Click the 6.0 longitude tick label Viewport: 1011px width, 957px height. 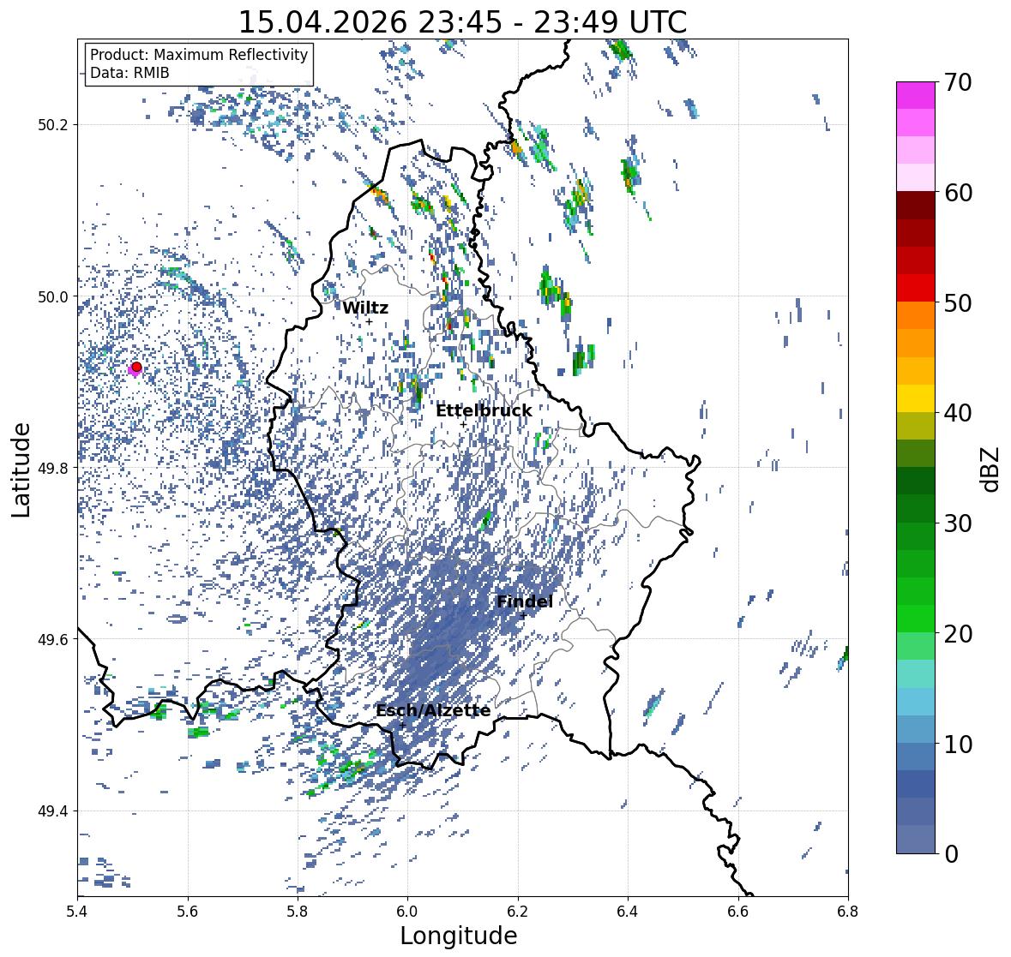pyautogui.click(x=407, y=911)
